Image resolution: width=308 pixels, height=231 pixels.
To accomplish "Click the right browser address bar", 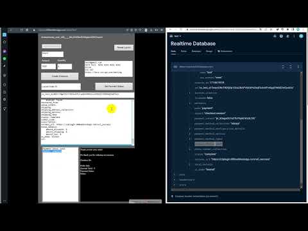I will point(223,30).
